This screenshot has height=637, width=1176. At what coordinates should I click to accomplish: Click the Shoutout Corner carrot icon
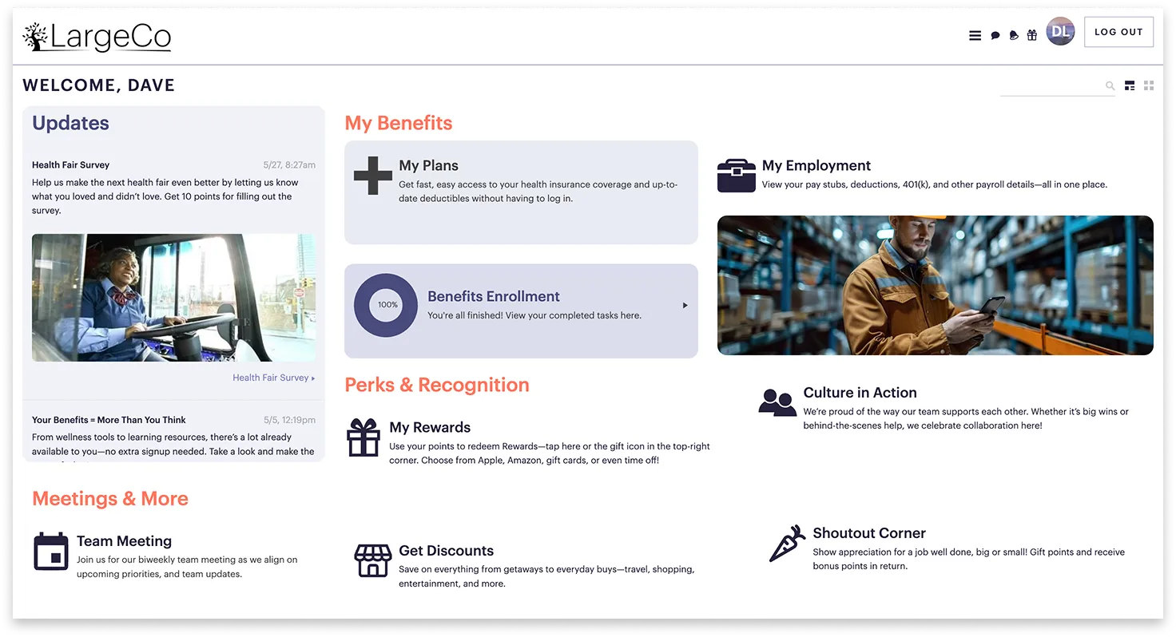pos(787,544)
